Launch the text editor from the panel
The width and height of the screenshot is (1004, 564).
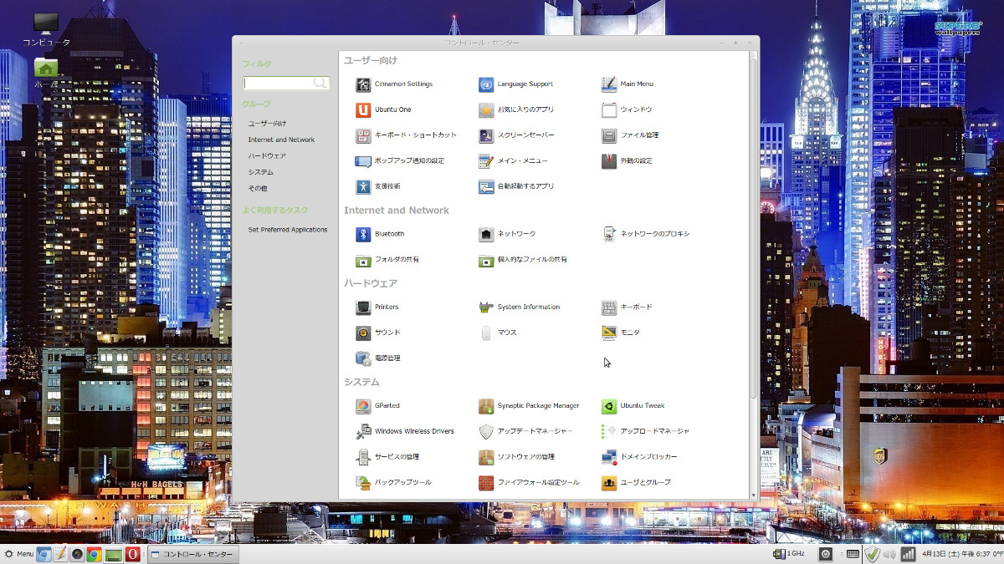tap(60, 554)
